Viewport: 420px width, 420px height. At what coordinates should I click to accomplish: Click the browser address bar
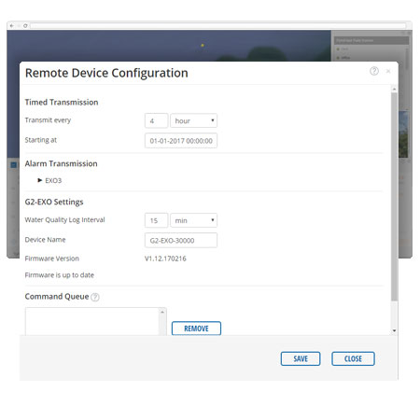[217, 25]
